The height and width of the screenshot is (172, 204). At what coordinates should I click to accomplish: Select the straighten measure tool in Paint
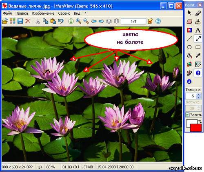coord(198,64)
